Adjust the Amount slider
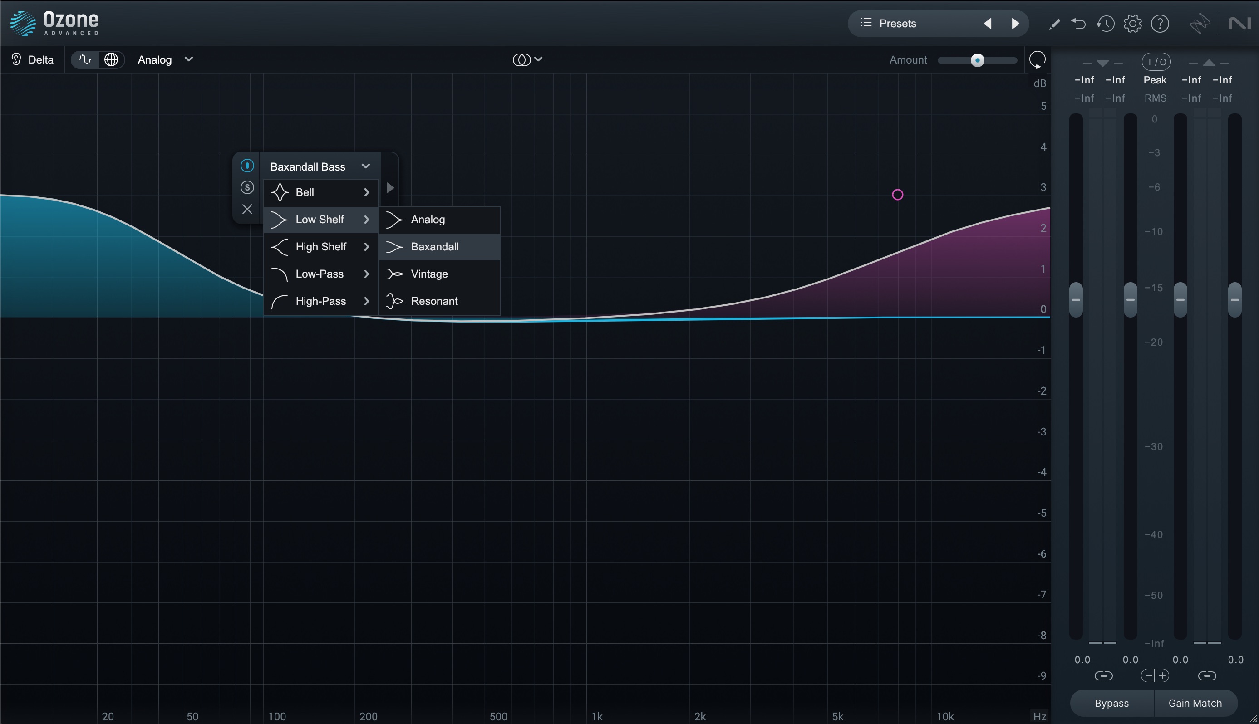This screenshot has height=724, width=1259. point(978,60)
